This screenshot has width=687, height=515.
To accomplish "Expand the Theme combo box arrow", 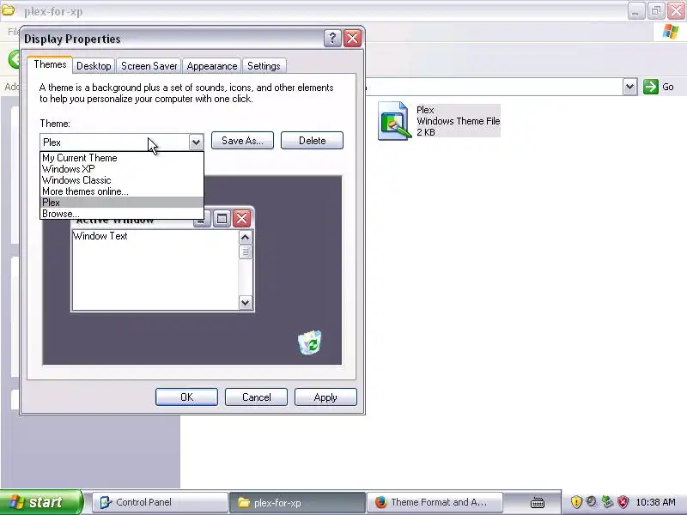I will click(x=196, y=142).
